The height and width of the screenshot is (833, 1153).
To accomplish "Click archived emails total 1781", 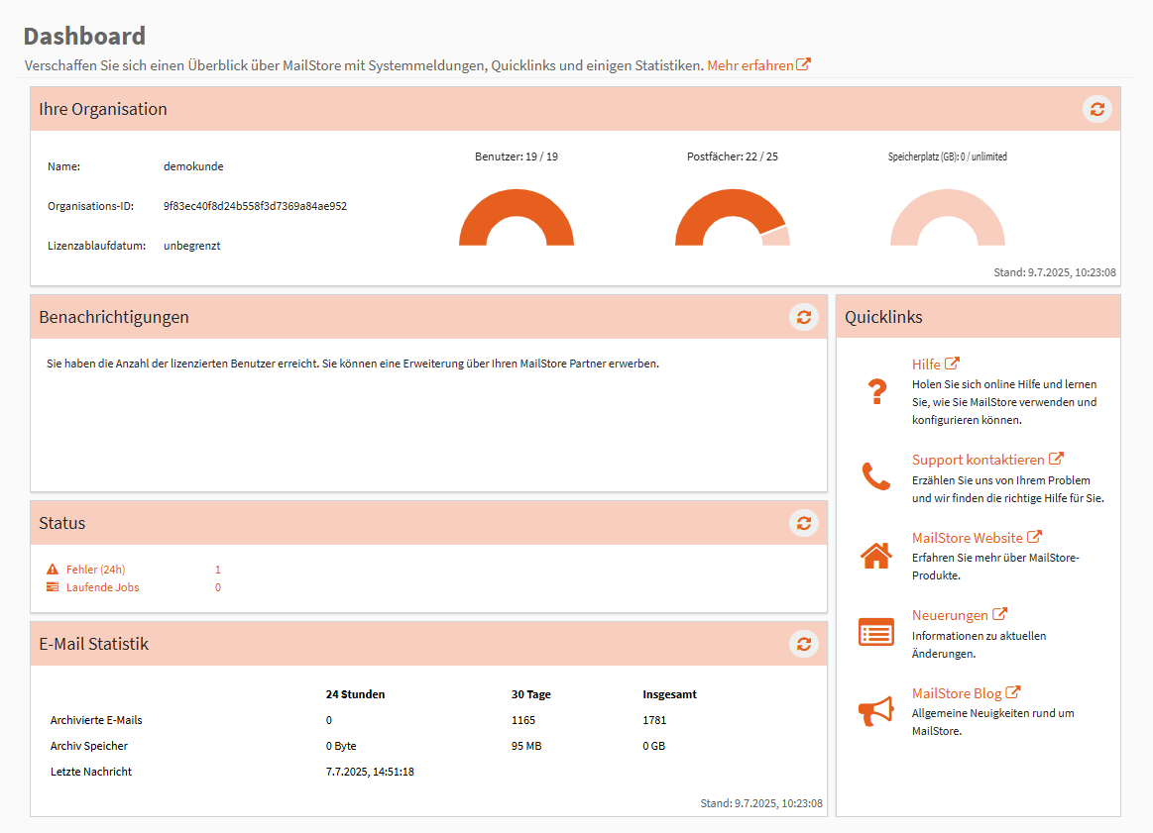I will tap(654, 720).
